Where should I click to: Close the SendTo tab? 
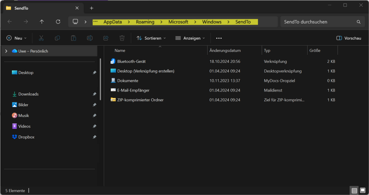tap(77, 8)
